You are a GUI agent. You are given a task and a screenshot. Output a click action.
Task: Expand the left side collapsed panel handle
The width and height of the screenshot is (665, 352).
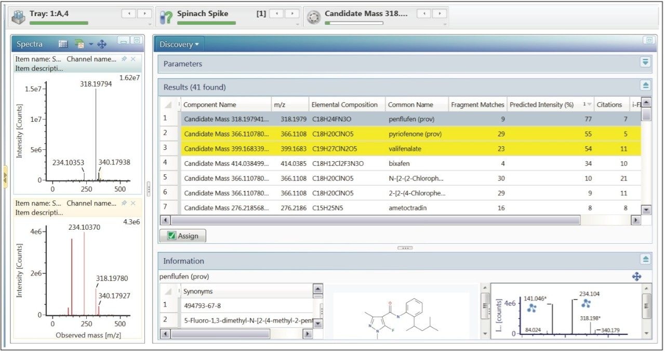click(x=5, y=177)
